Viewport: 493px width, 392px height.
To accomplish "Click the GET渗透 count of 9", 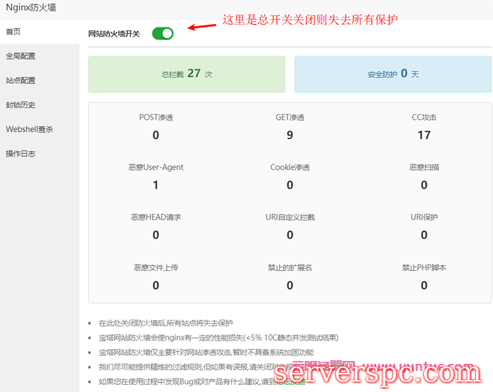I will click(x=289, y=135).
